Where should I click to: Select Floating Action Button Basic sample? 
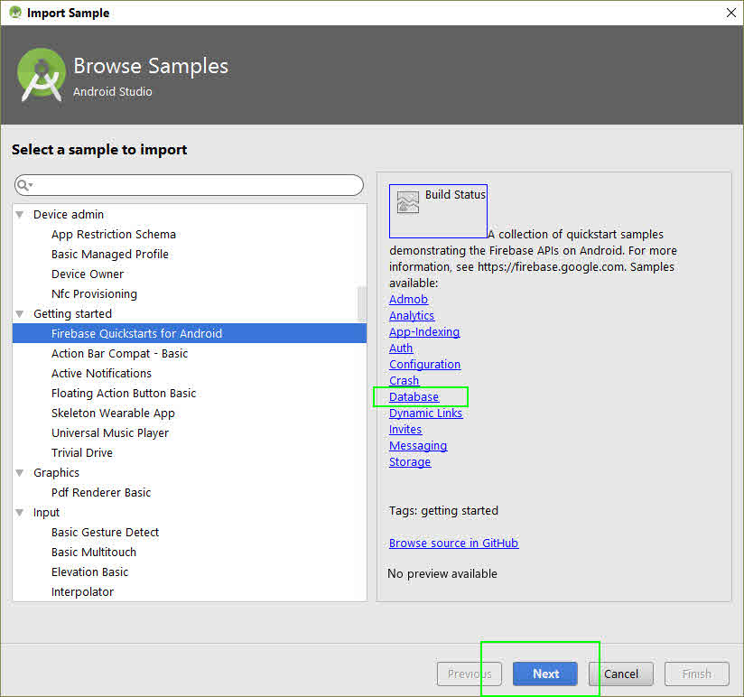(x=124, y=394)
